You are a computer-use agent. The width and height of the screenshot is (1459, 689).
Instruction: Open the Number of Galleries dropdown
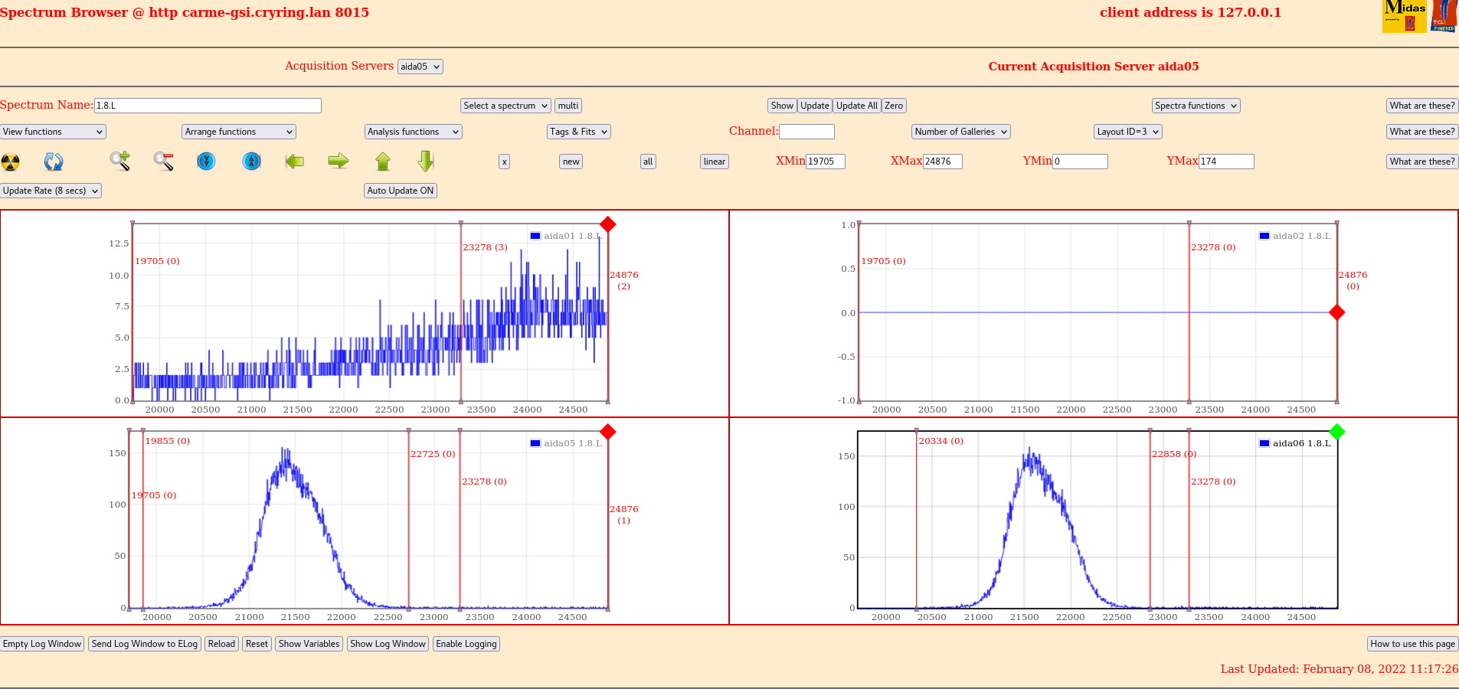pos(960,132)
